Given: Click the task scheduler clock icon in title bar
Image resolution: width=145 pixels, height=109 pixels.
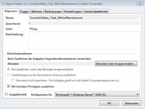Looking at the screenshot, I should point(3,4).
